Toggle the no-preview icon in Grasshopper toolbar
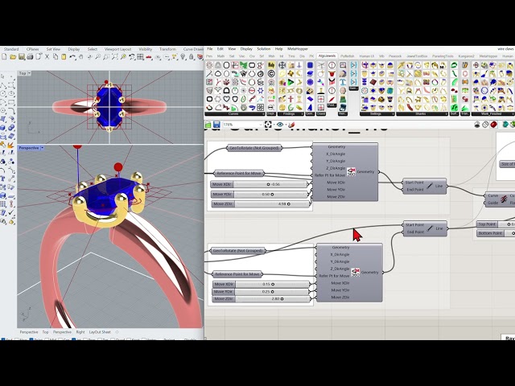Image resolution: width=515 pixels, height=386 pixels. click(x=477, y=125)
